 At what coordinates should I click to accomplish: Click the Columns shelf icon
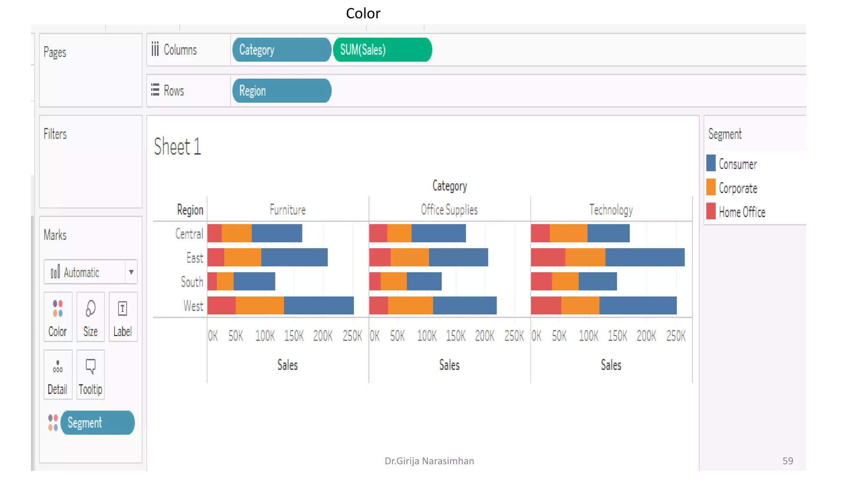coord(155,49)
